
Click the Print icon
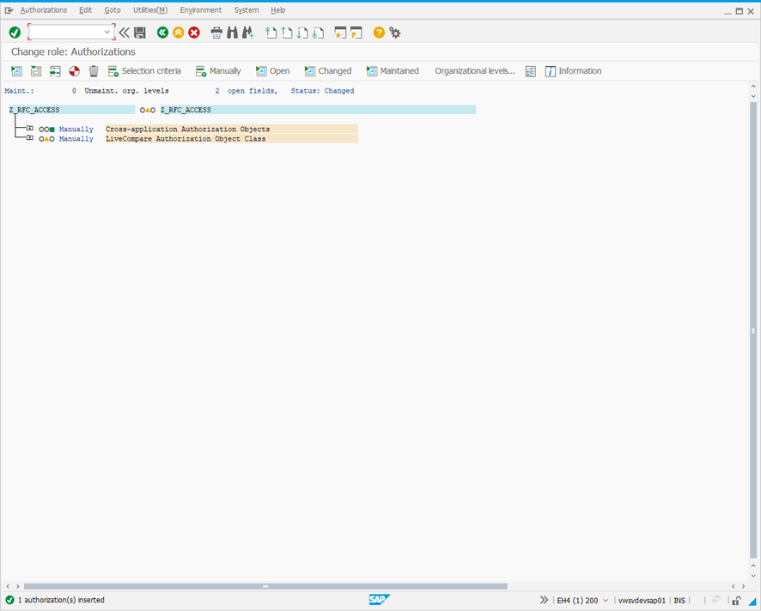216,32
